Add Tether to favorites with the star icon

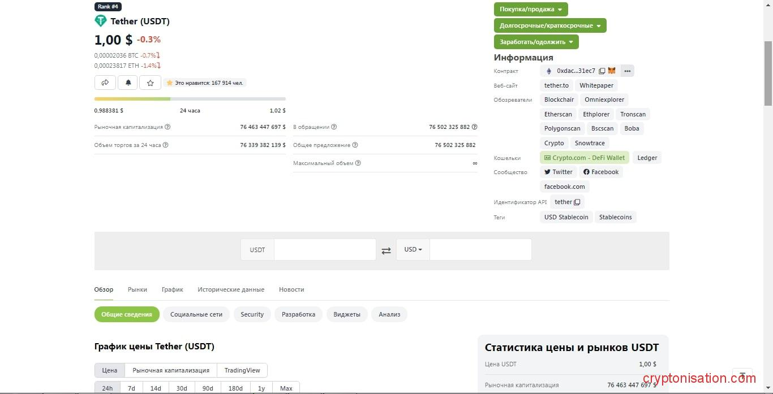click(150, 83)
